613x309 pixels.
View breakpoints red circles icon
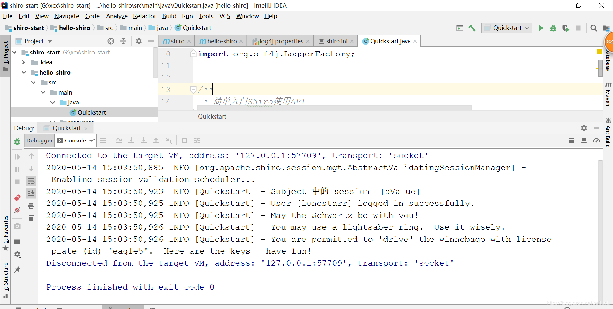pos(17,198)
